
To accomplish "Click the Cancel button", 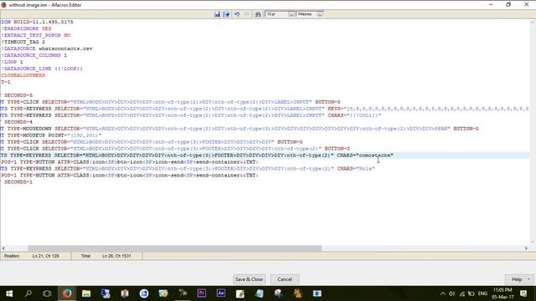I will point(285,279).
